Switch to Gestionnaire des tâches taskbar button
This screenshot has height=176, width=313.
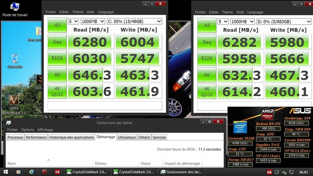pyautogui.click(x=181, y=172)
